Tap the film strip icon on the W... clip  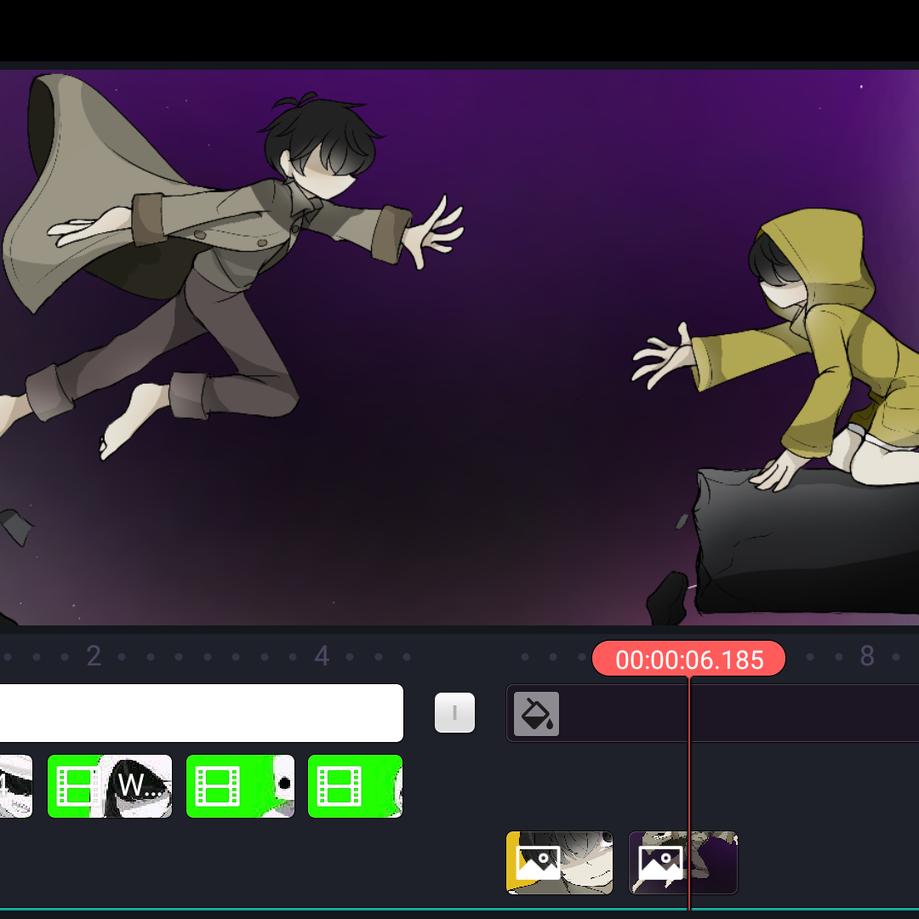[x=77, y=786]
